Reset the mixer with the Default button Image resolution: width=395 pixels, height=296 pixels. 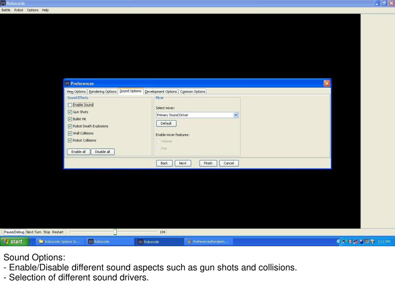tap(166, 123)
